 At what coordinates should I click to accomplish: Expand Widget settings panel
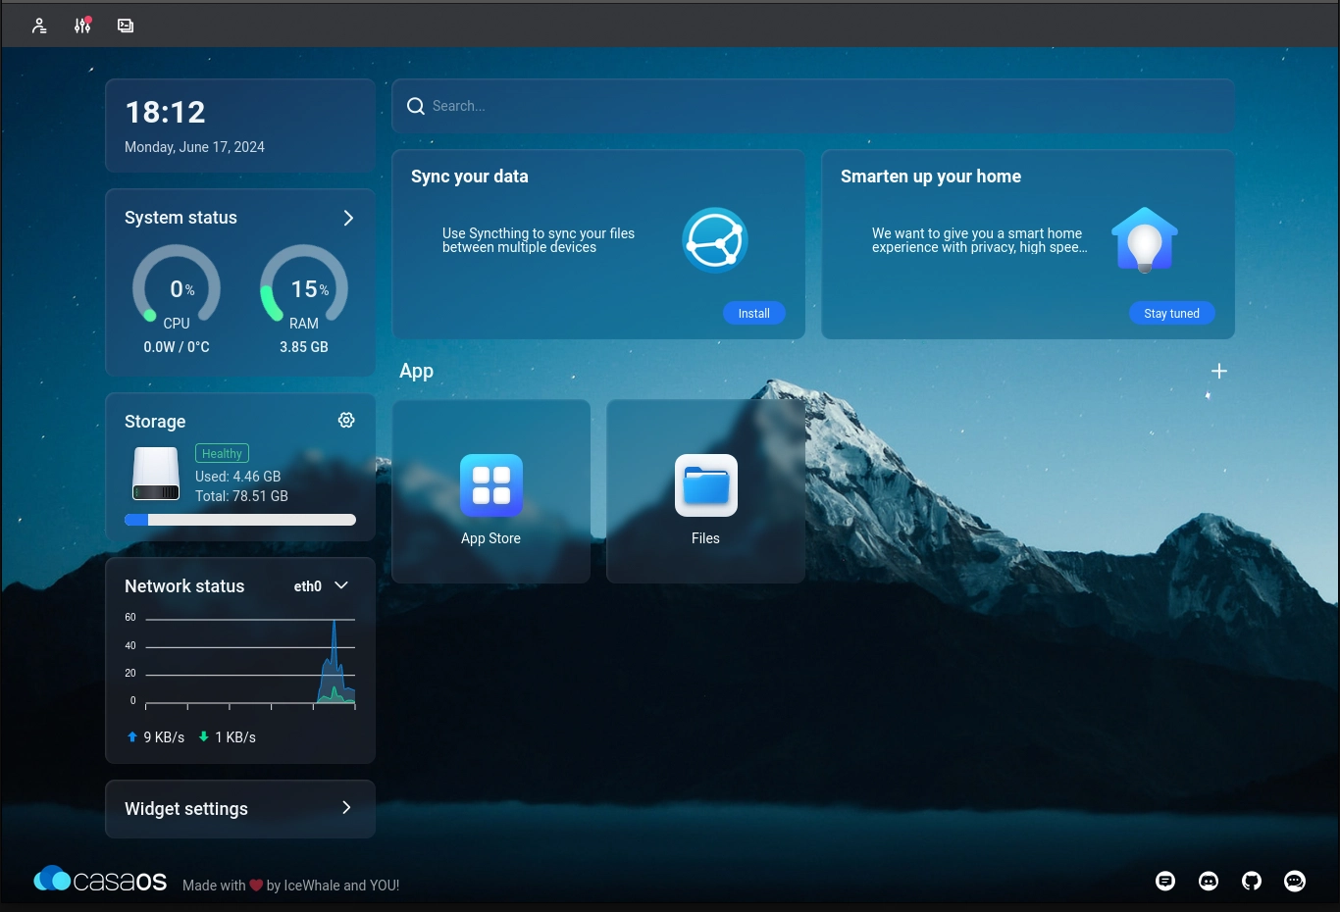[345, 808]
